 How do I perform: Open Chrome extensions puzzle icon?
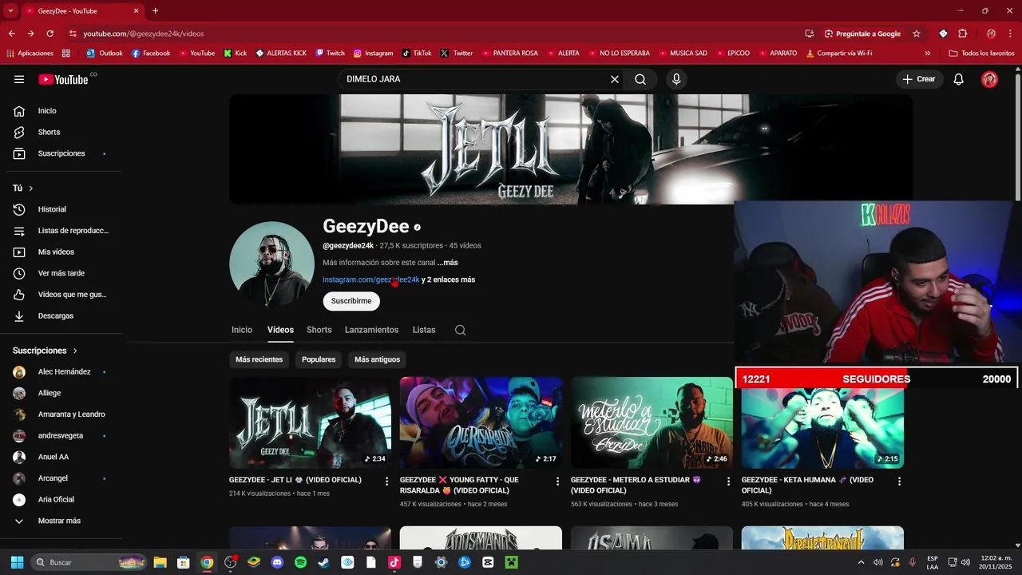(x=963, y=34)
